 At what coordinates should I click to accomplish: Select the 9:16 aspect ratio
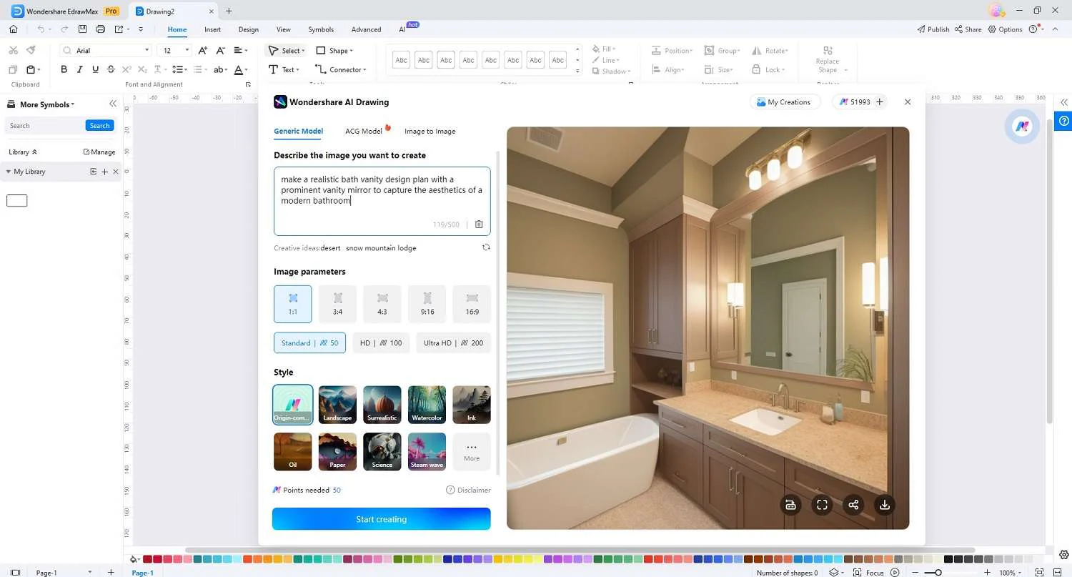click(427, 304)
